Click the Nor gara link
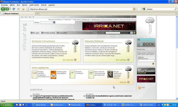Image resolution: width=178 pixels, height=107 pixels. (35, 33)
